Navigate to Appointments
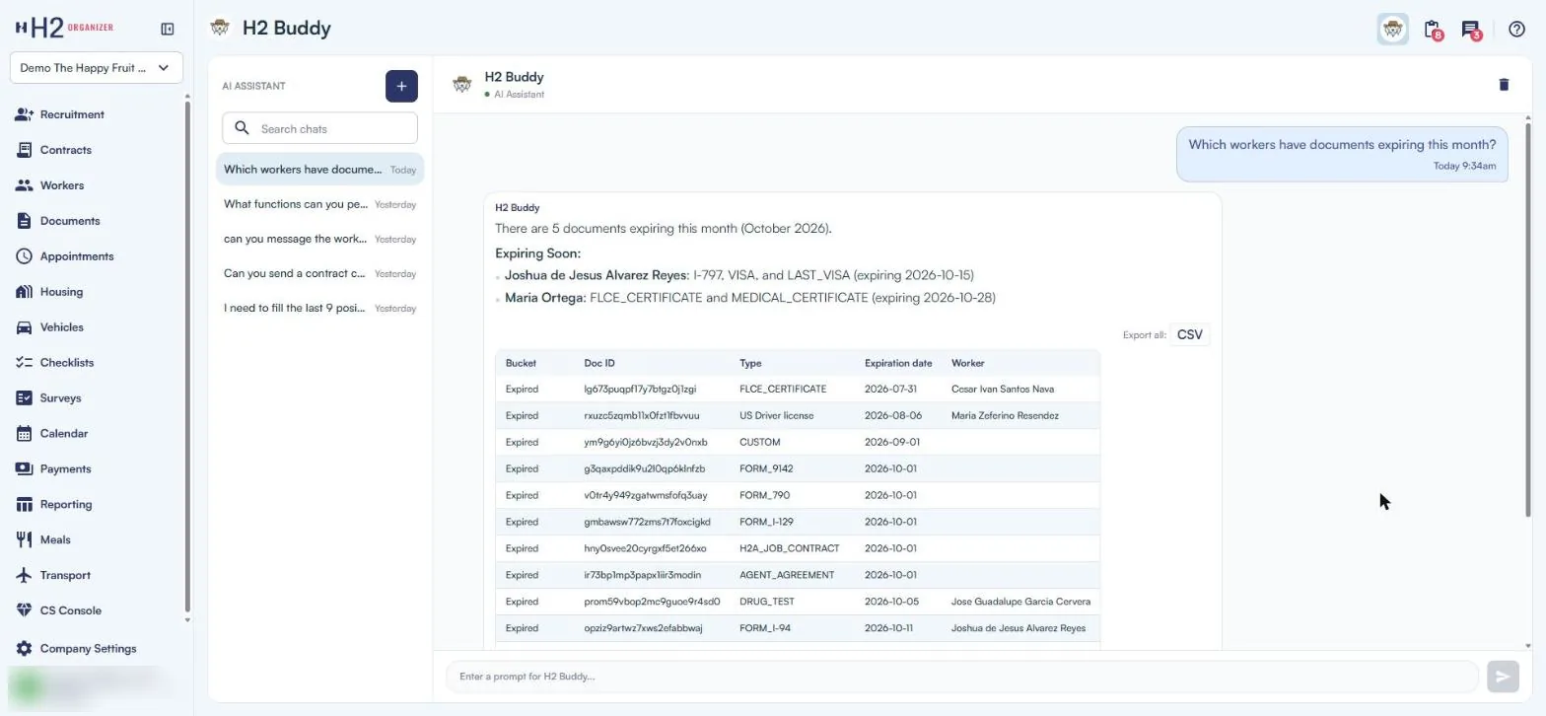The height and width of the screenshot is (716, 1546). point(76,256)
